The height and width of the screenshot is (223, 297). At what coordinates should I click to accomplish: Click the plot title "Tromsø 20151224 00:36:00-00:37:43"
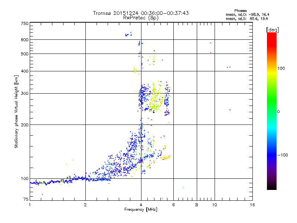click(x=141, y=13)
